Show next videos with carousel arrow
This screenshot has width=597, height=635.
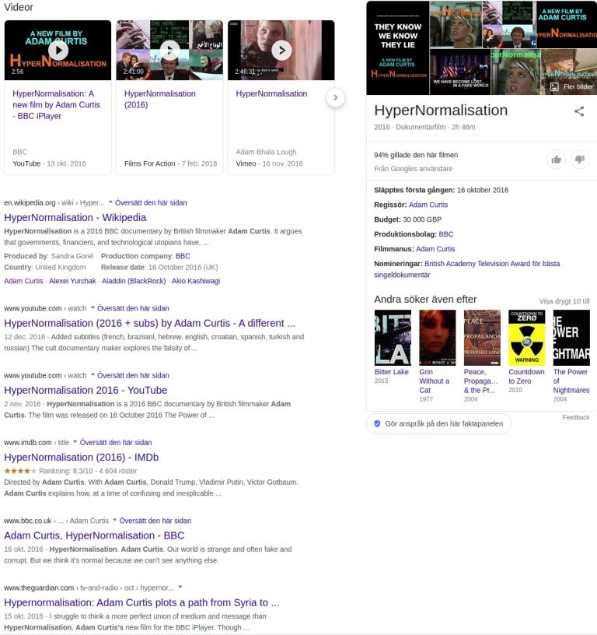coord(335,97)
